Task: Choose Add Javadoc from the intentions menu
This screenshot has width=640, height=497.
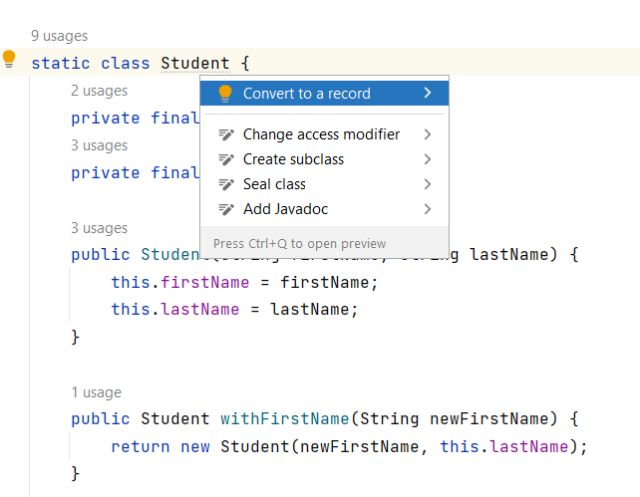Action: click(285, 209)
